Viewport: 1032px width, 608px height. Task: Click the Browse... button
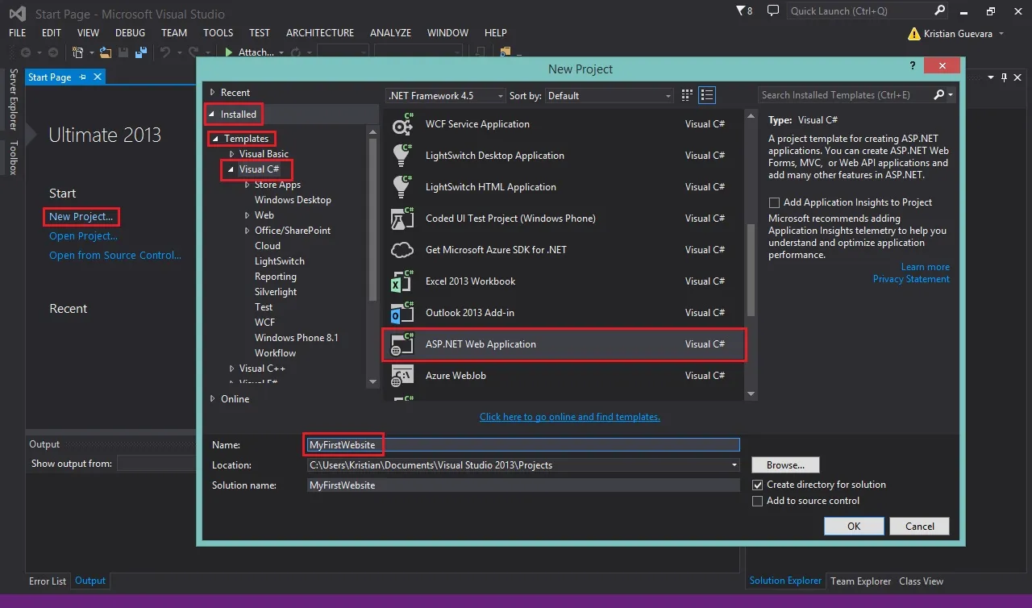click(785, 465)
